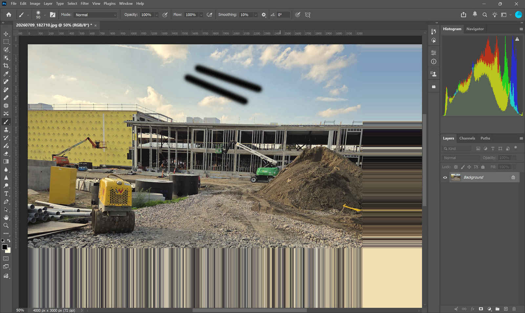525x313 pixels.
Task: Open the Layers panel flyout menu
Action: pos(521,138)
